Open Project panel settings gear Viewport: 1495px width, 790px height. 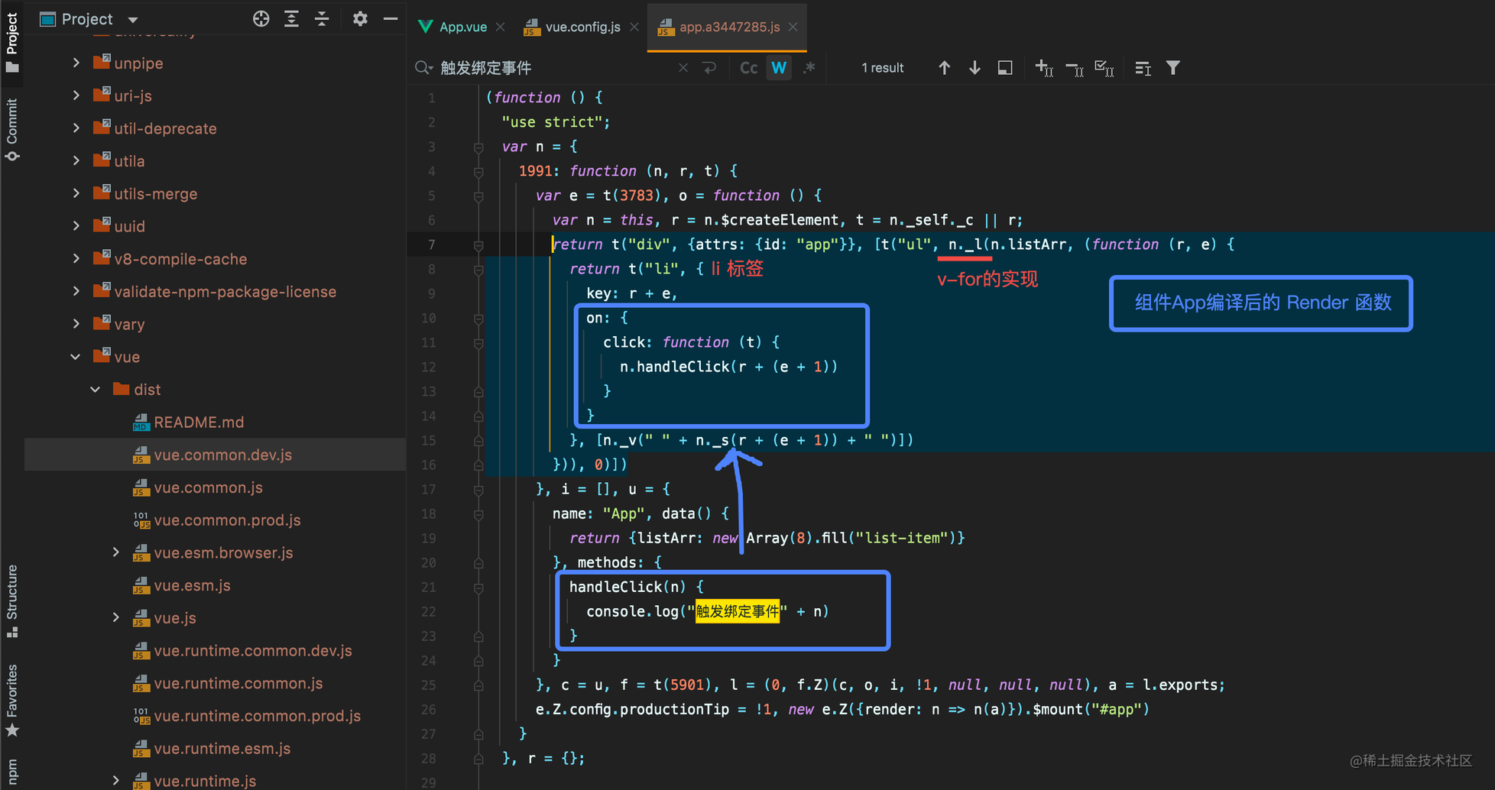click(360, 19)
